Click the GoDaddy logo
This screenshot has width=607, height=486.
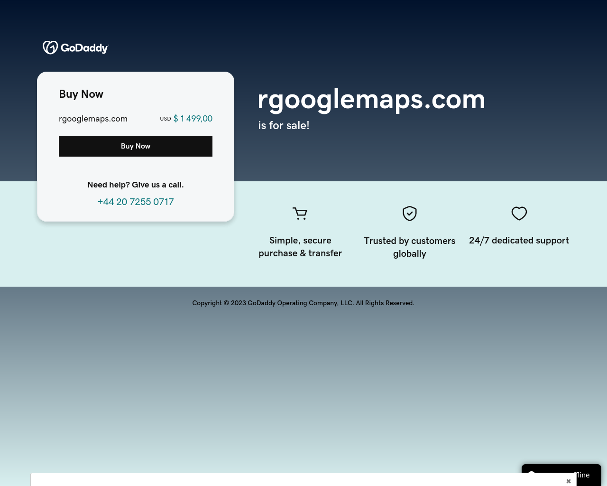coord(76,47)
